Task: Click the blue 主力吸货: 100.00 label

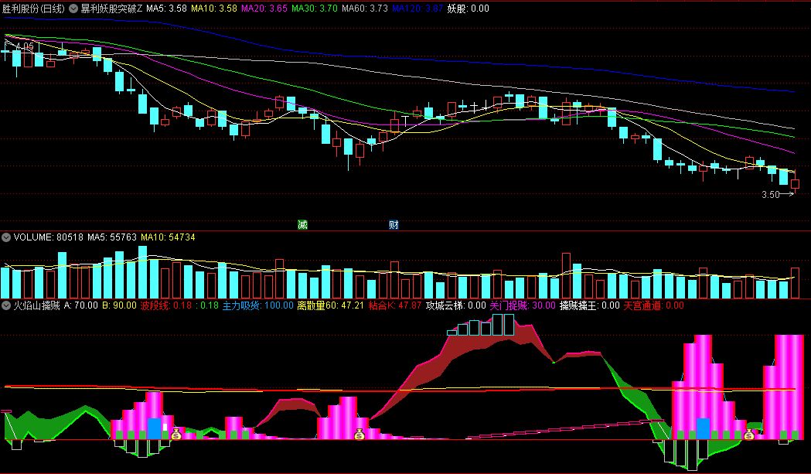Action: 258,305
